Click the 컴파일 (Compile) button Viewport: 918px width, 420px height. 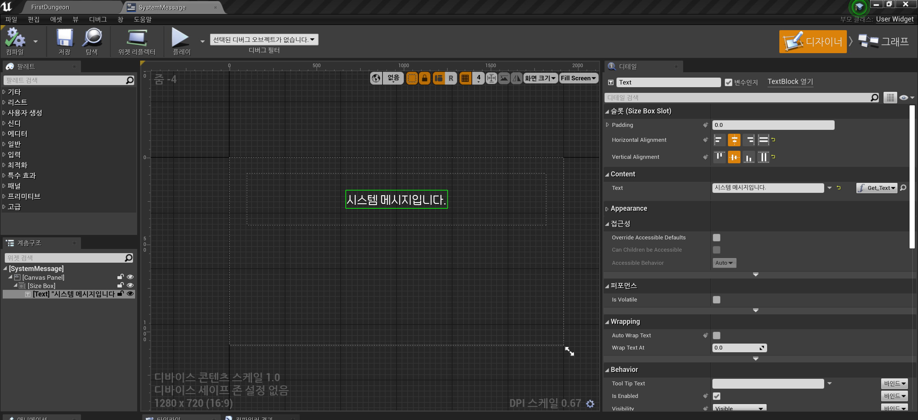[x=16, y=41]
